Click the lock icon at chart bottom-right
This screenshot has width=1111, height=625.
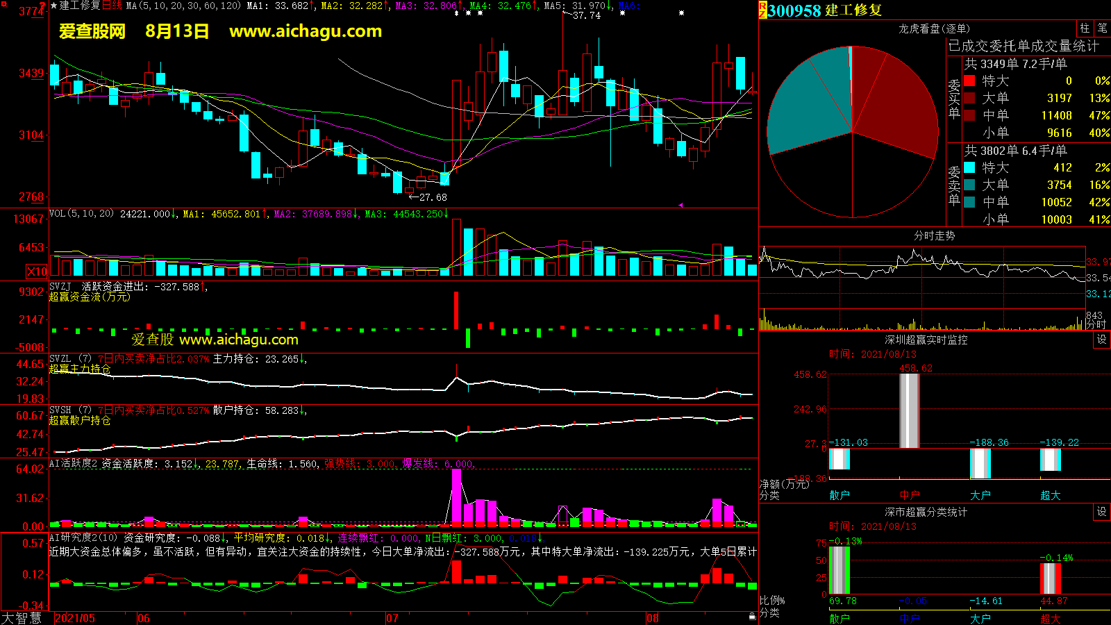click(752, 617)
